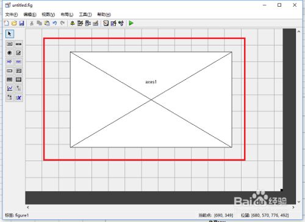Maximize the untitled.fig window
Viewport: 305px width, 222px height.
(x=279, y=5)
